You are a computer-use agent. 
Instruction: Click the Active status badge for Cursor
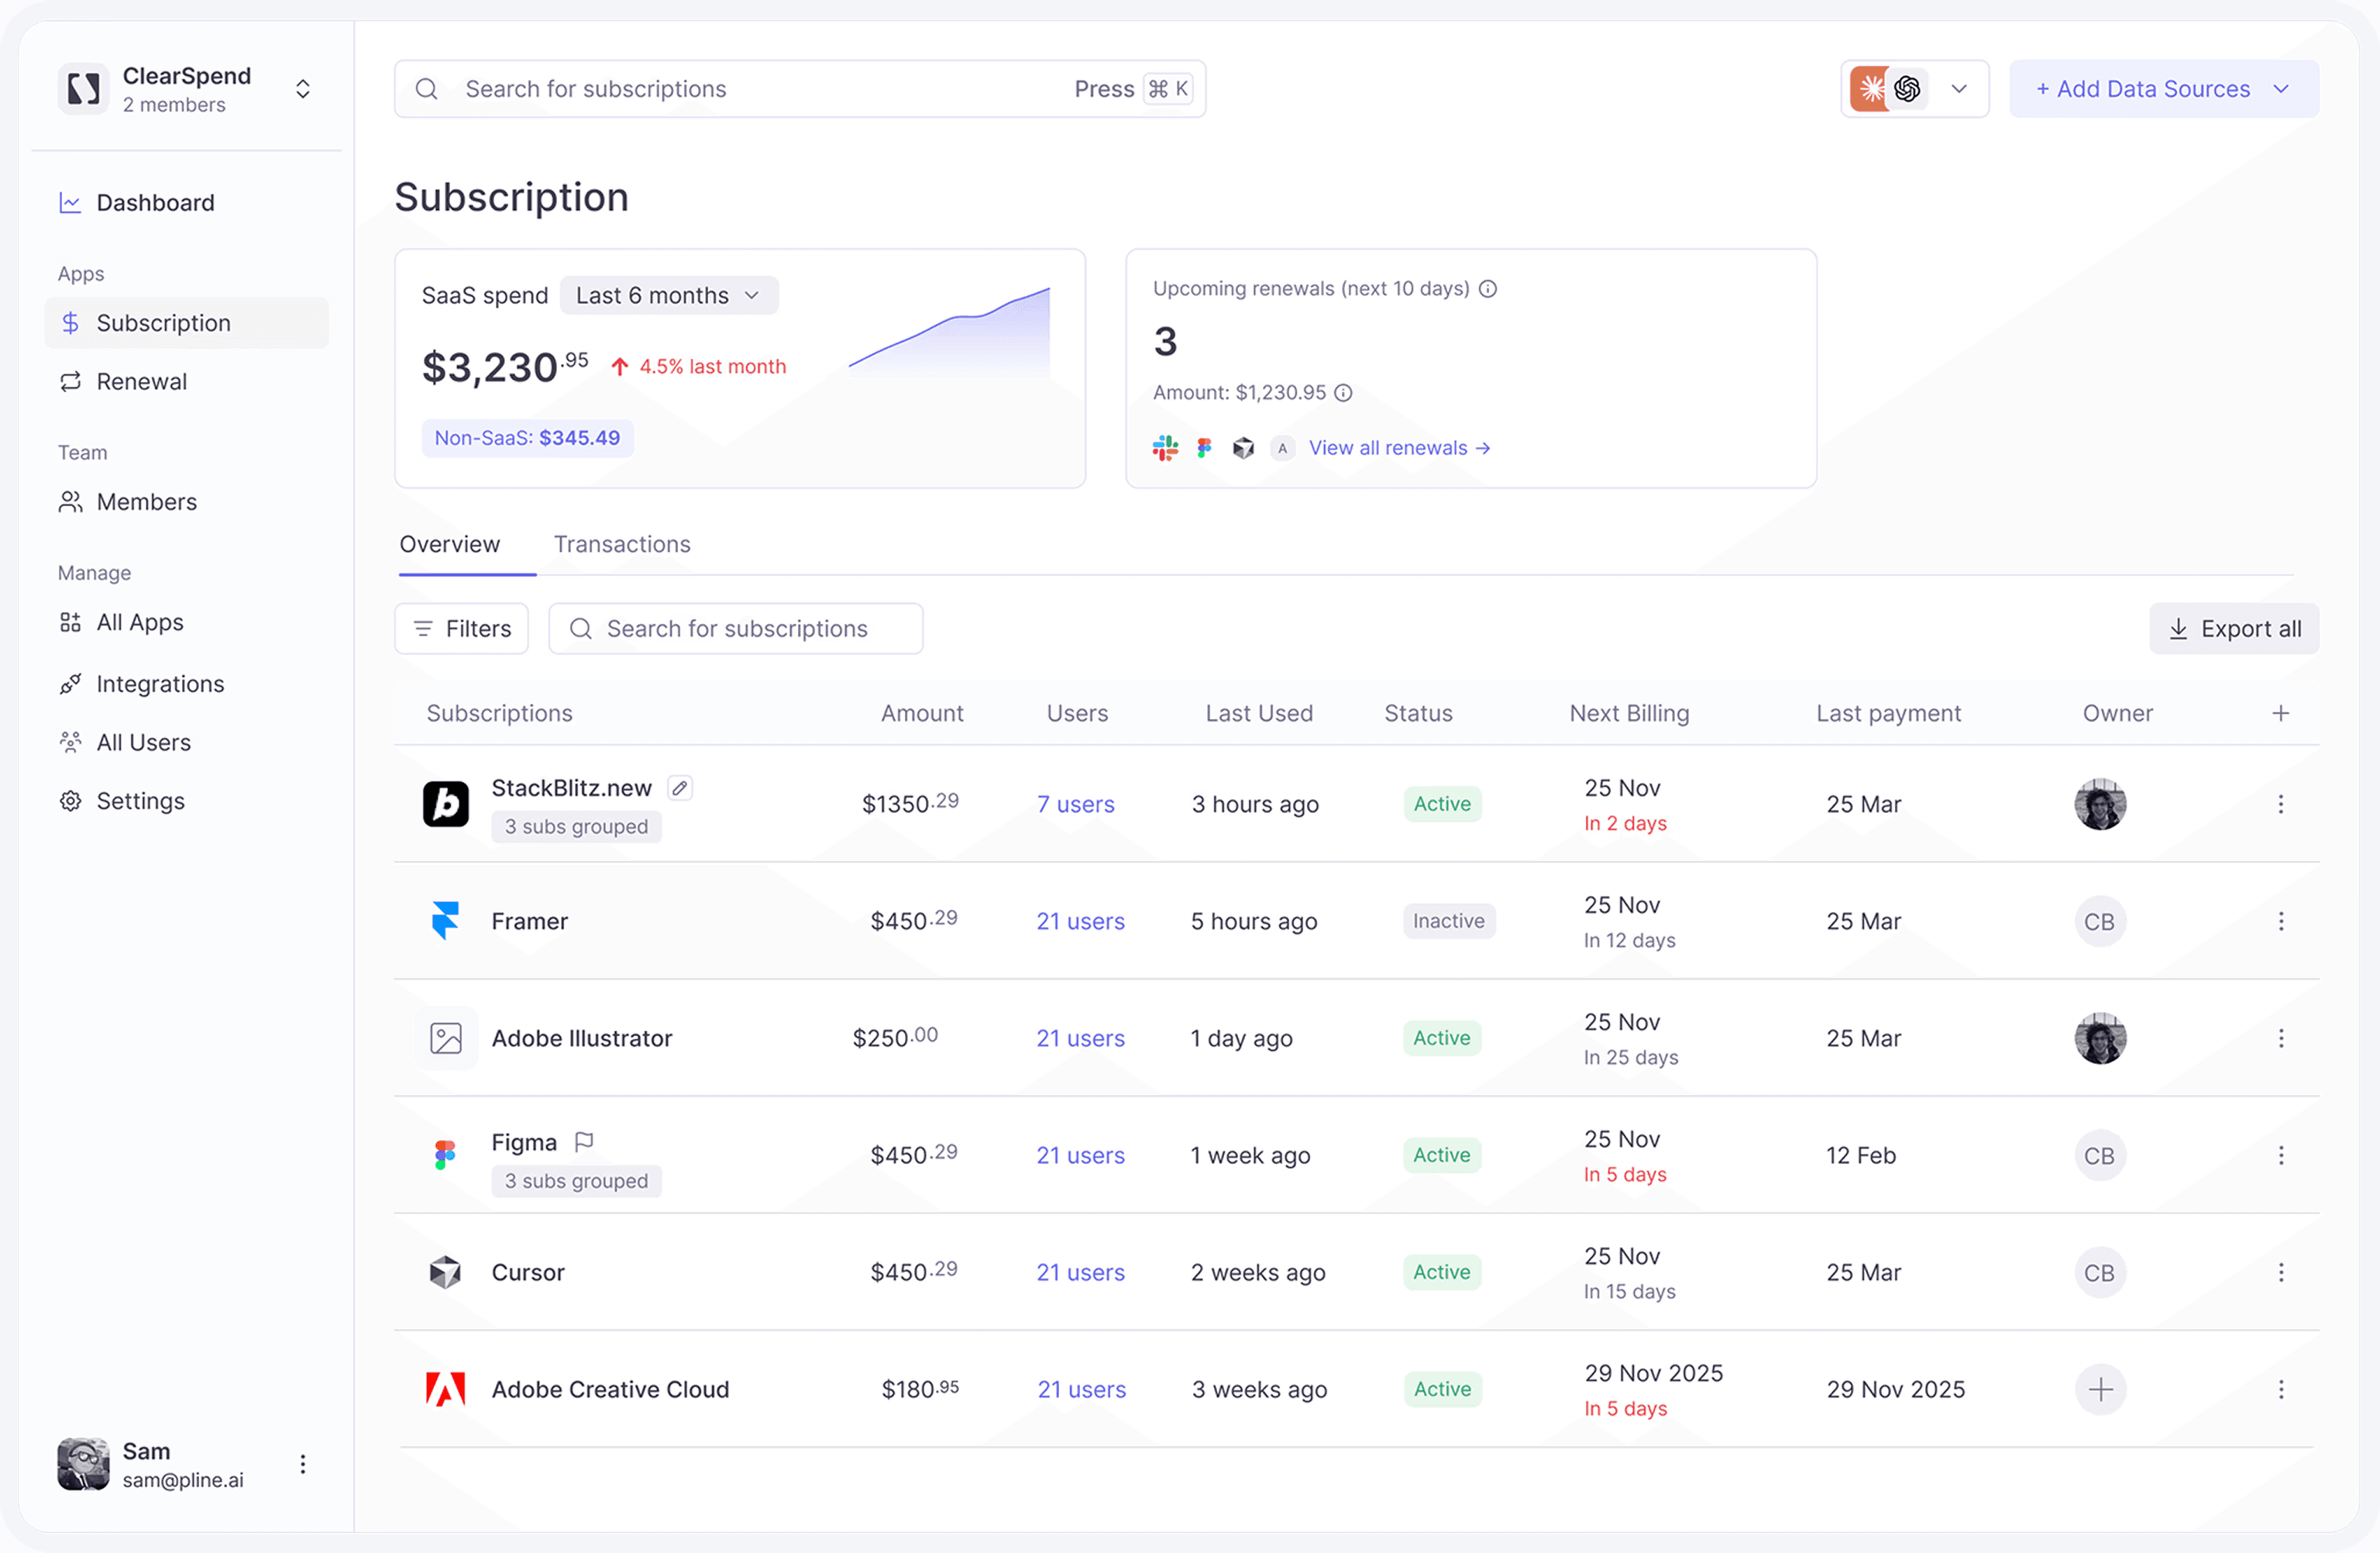pyautogui.click(x=1442, y=1273)
